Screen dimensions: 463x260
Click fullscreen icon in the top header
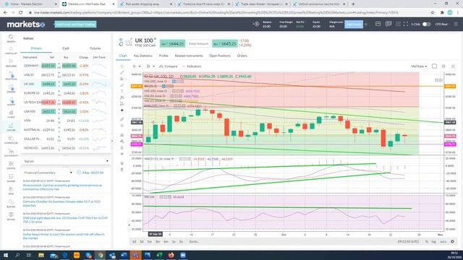point(406,24)
